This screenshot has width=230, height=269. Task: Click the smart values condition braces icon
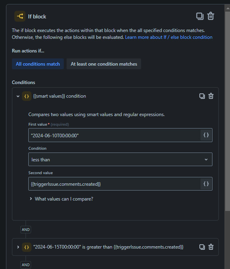coord(26,96)
